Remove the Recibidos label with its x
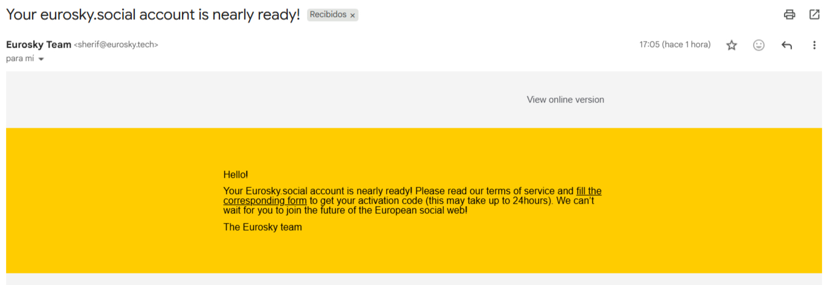The width and height of the screenshot is (825, 285). tap(352, 15)
